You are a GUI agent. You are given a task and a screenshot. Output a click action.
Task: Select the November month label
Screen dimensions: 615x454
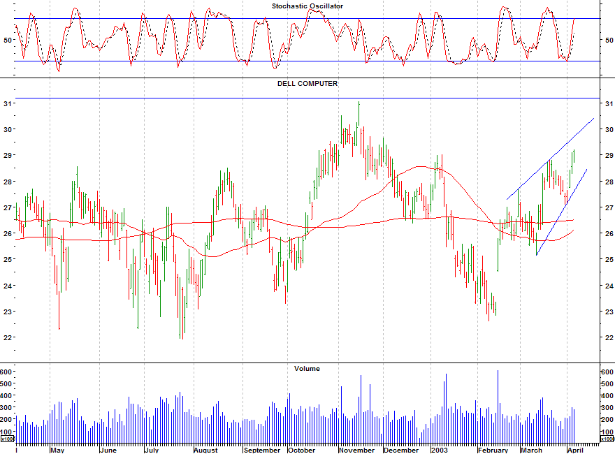(x=357, y=450)
